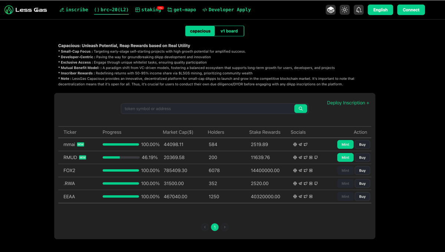
Task: Switch to the capacious board tab
Action: [200, 31]
